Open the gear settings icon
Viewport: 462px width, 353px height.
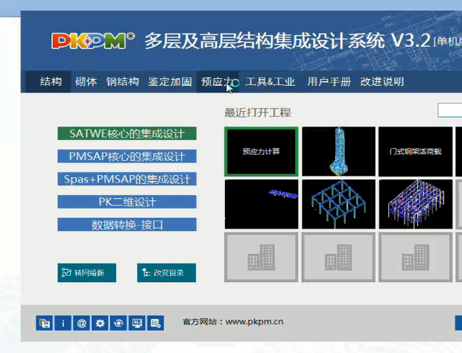click(x=100, y=323)
